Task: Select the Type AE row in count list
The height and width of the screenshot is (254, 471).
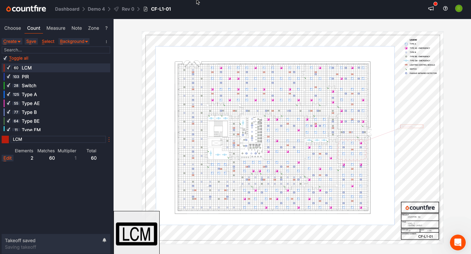Action: [x=56, y=103]
